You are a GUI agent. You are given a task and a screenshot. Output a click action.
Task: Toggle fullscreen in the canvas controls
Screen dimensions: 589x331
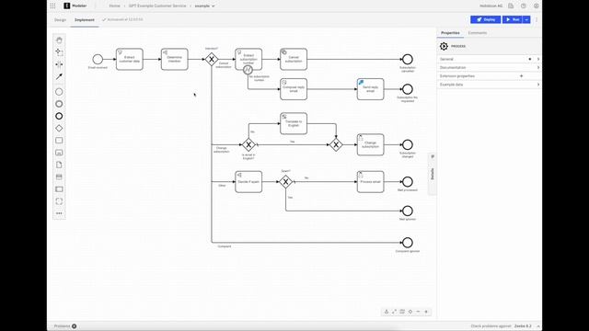coord(394,312)
